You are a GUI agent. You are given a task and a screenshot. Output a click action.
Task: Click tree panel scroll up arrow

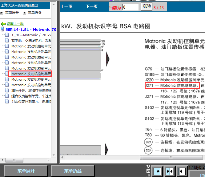[54, 4]
